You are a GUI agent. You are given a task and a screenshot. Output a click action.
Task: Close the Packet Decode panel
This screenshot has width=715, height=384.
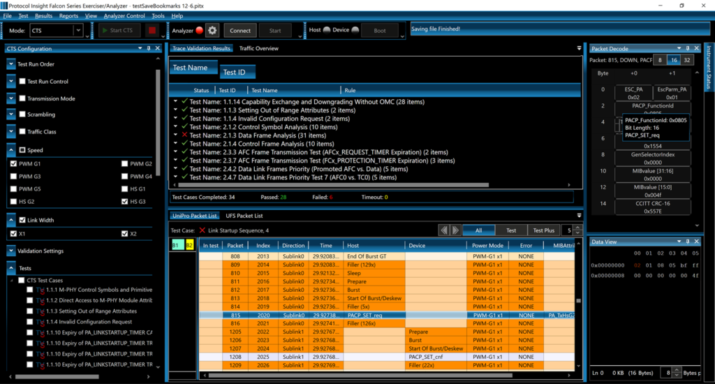695,48
